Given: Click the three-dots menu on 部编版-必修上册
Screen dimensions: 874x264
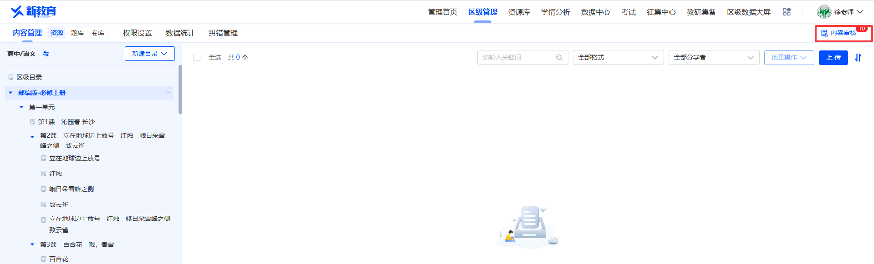Looking at the screenshot, I should [x=168, y=93].
